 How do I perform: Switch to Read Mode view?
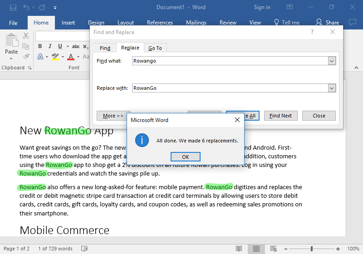239,249
